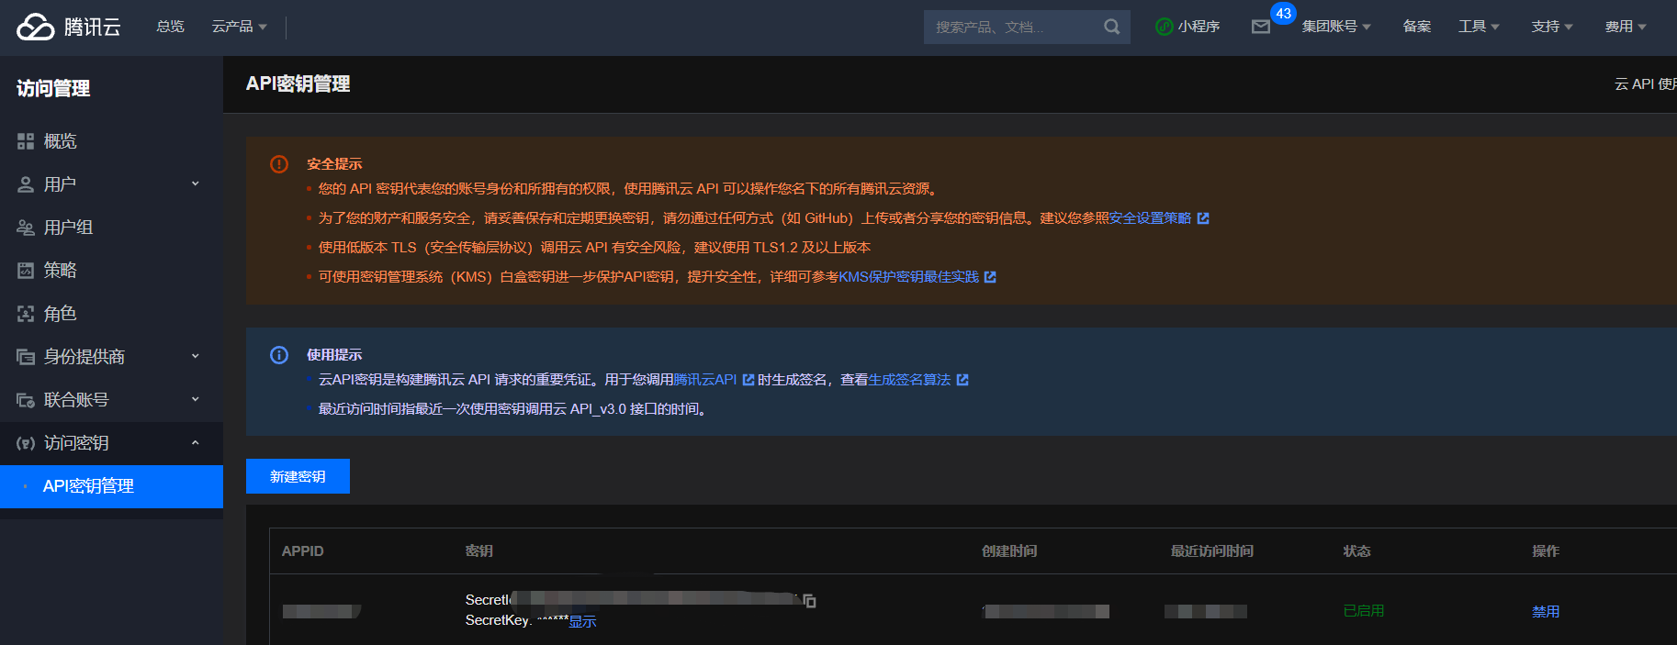Image resolution: width=1677 pixels, height=645 pixels.
Task: Click 禁用 to disable the key
Action: point(1546,611)
